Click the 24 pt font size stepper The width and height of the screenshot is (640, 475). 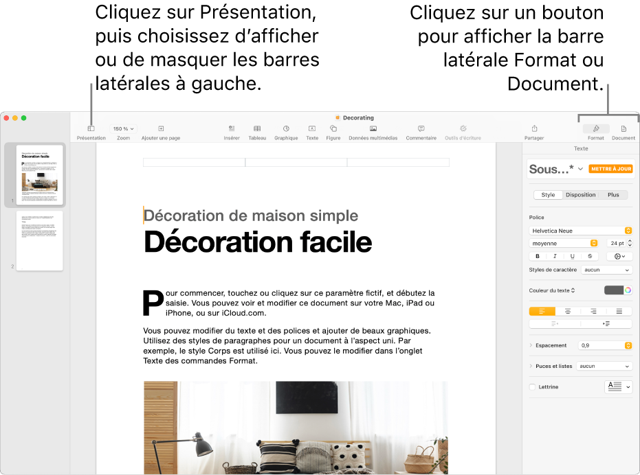[630, 244]
